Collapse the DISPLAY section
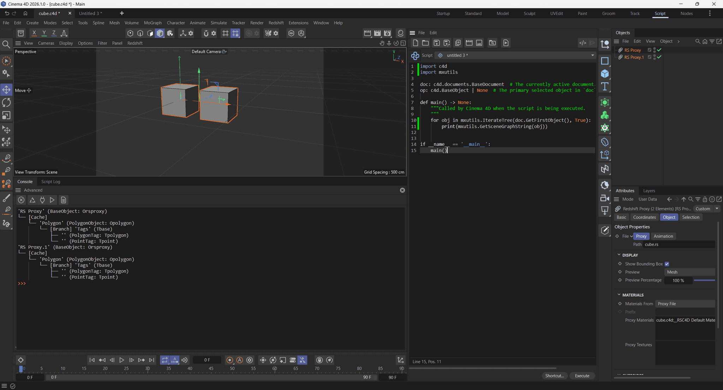Image resolution: width=723 pixels, height=390 pixels. (x=619, y=255)
